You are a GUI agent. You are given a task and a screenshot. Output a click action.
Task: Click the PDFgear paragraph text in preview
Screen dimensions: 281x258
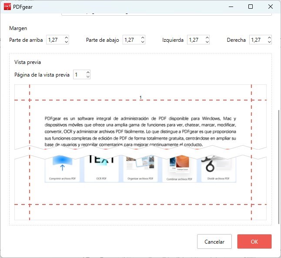[140, 131]
